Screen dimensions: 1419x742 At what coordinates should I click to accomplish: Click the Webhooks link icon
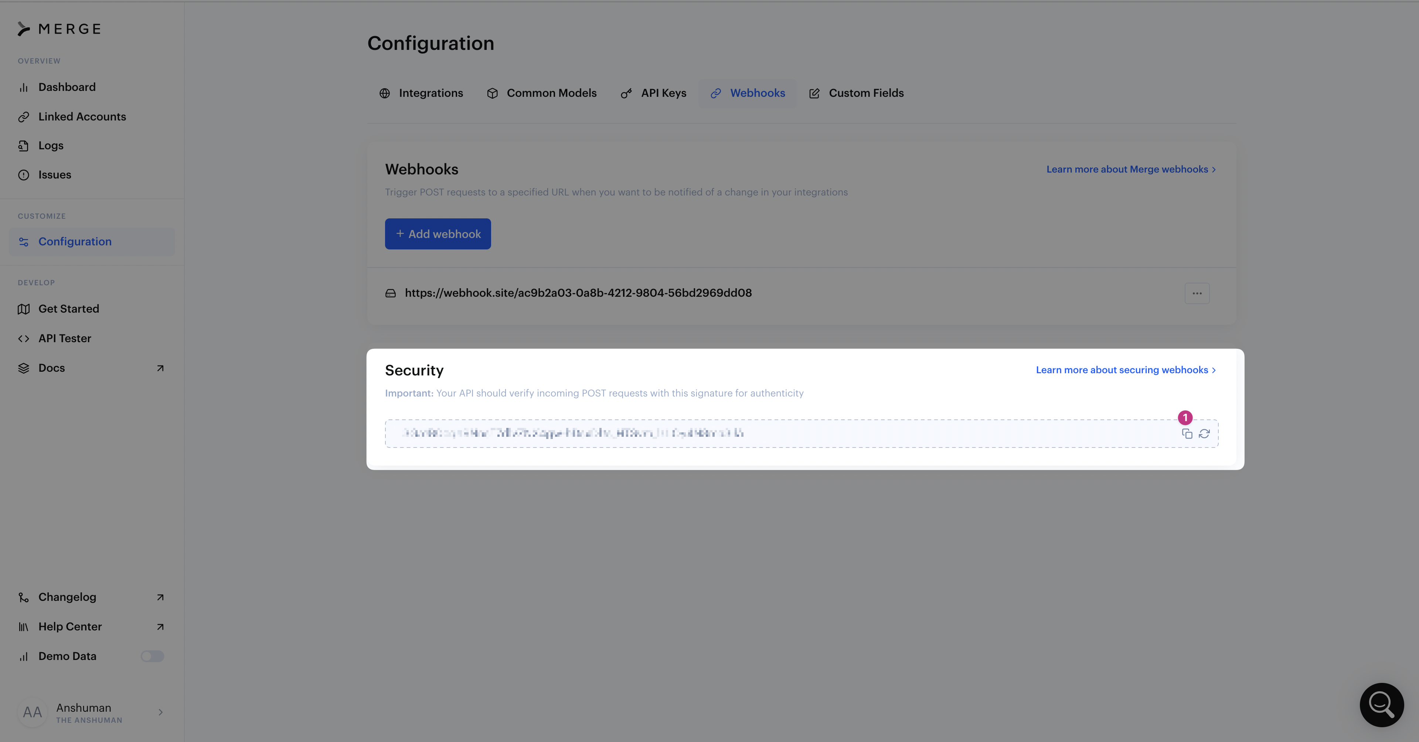coord(715,93)
